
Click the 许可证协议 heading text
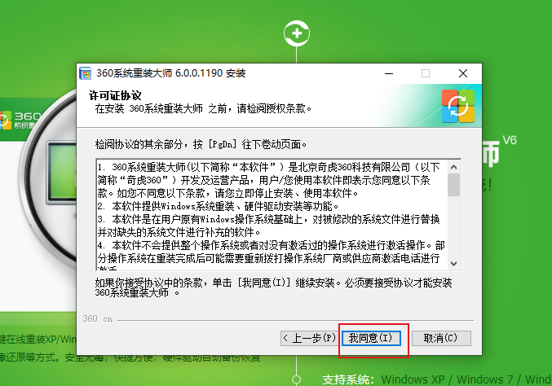(115, 95)
